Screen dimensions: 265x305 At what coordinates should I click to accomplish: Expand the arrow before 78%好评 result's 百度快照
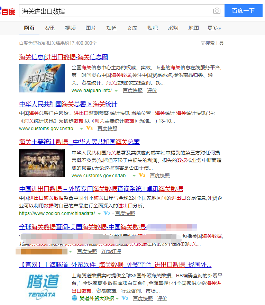click(x=70, y=252)
